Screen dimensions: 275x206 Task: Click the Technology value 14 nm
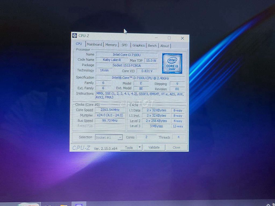tap(104, 71)
